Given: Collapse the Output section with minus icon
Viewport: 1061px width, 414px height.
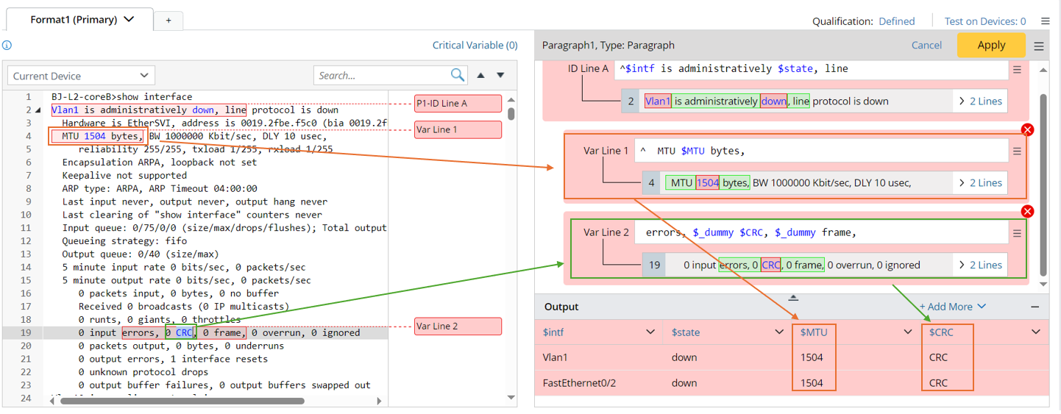Looking at the screenshot, I should tap(1035, 307).
